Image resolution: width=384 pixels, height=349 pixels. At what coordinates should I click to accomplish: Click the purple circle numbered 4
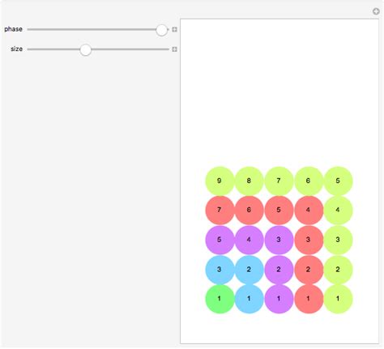pyautogui.click(x=249, y=240)
